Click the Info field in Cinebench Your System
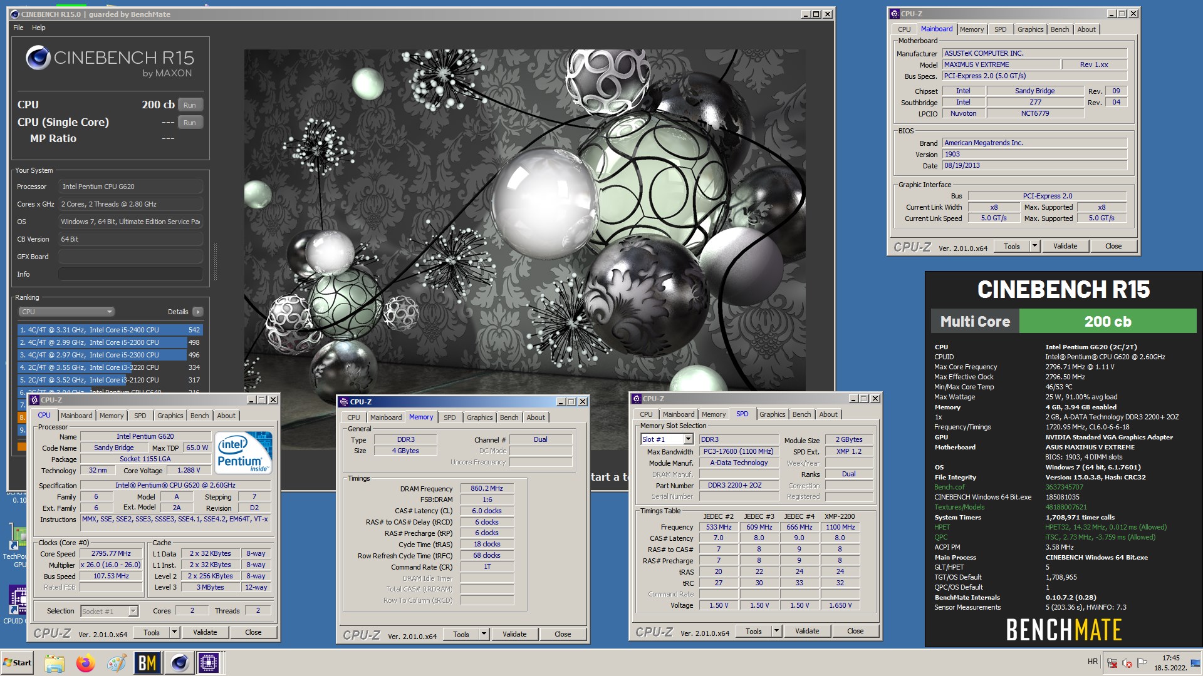This screenshot has height=676, width=1203. click(130, 274)
